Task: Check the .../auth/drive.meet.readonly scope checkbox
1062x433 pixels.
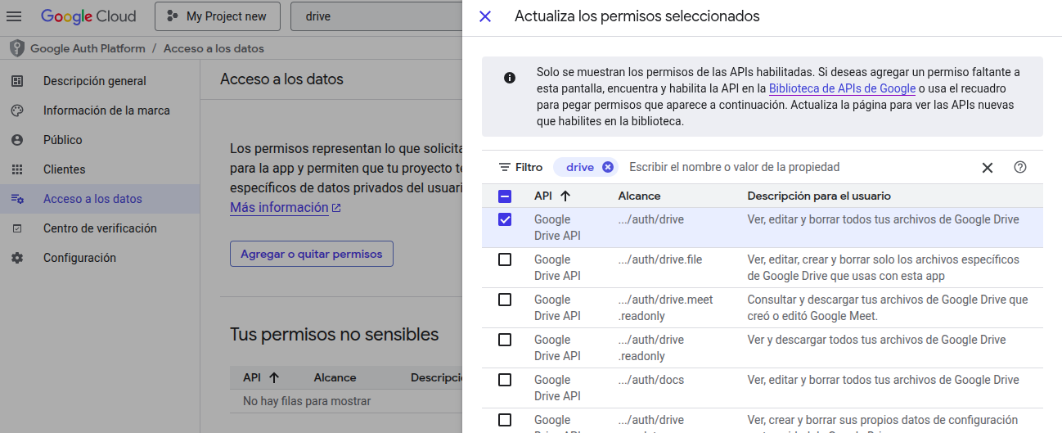Action: [505, 300]
